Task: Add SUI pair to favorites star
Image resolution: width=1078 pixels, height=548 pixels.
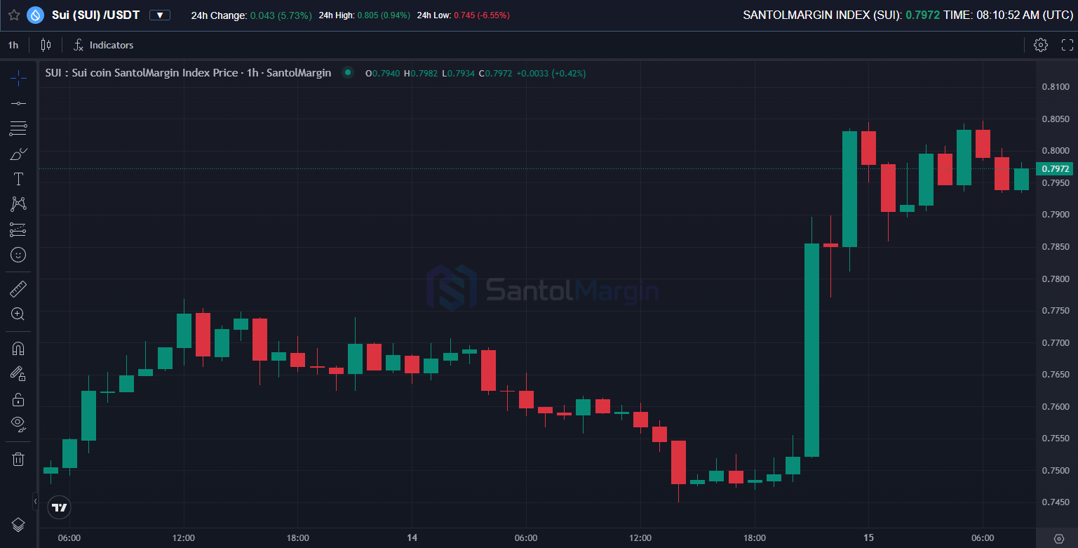Action: [x=13, y=15]
